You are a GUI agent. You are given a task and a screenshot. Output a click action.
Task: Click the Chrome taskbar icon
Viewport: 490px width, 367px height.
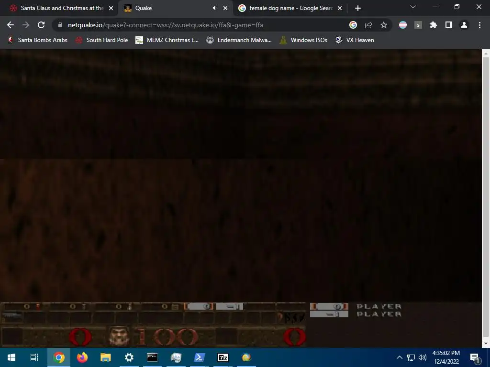point(59,357)
